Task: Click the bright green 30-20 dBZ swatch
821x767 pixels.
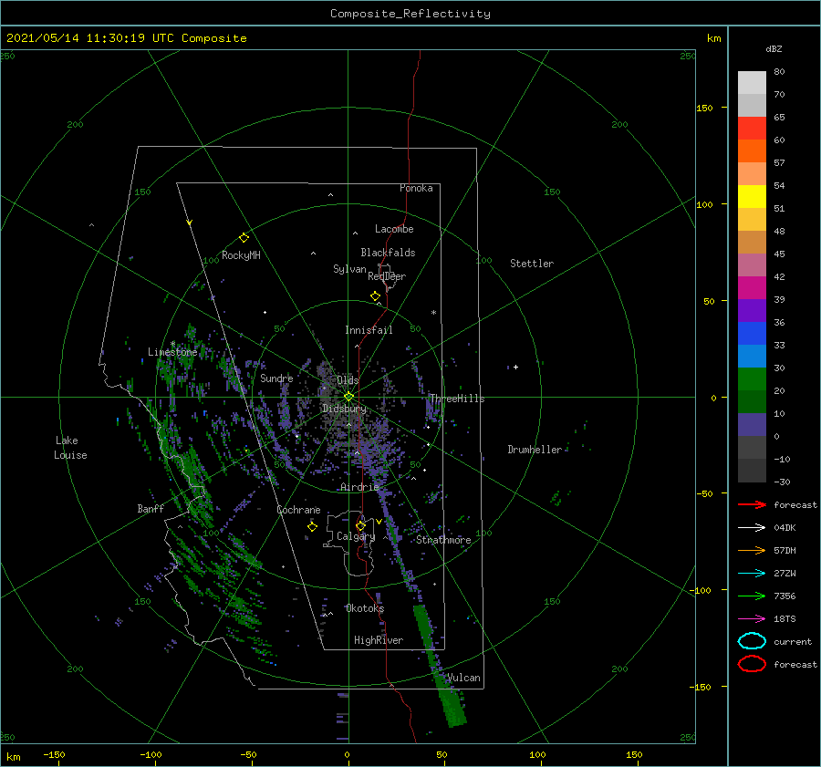Action: (752, 379)
